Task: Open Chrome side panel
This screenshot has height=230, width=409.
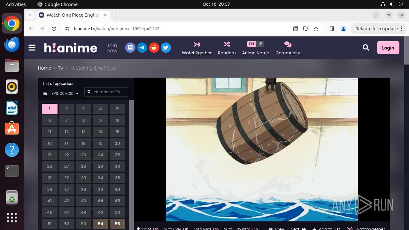Action: pos(332,29)
